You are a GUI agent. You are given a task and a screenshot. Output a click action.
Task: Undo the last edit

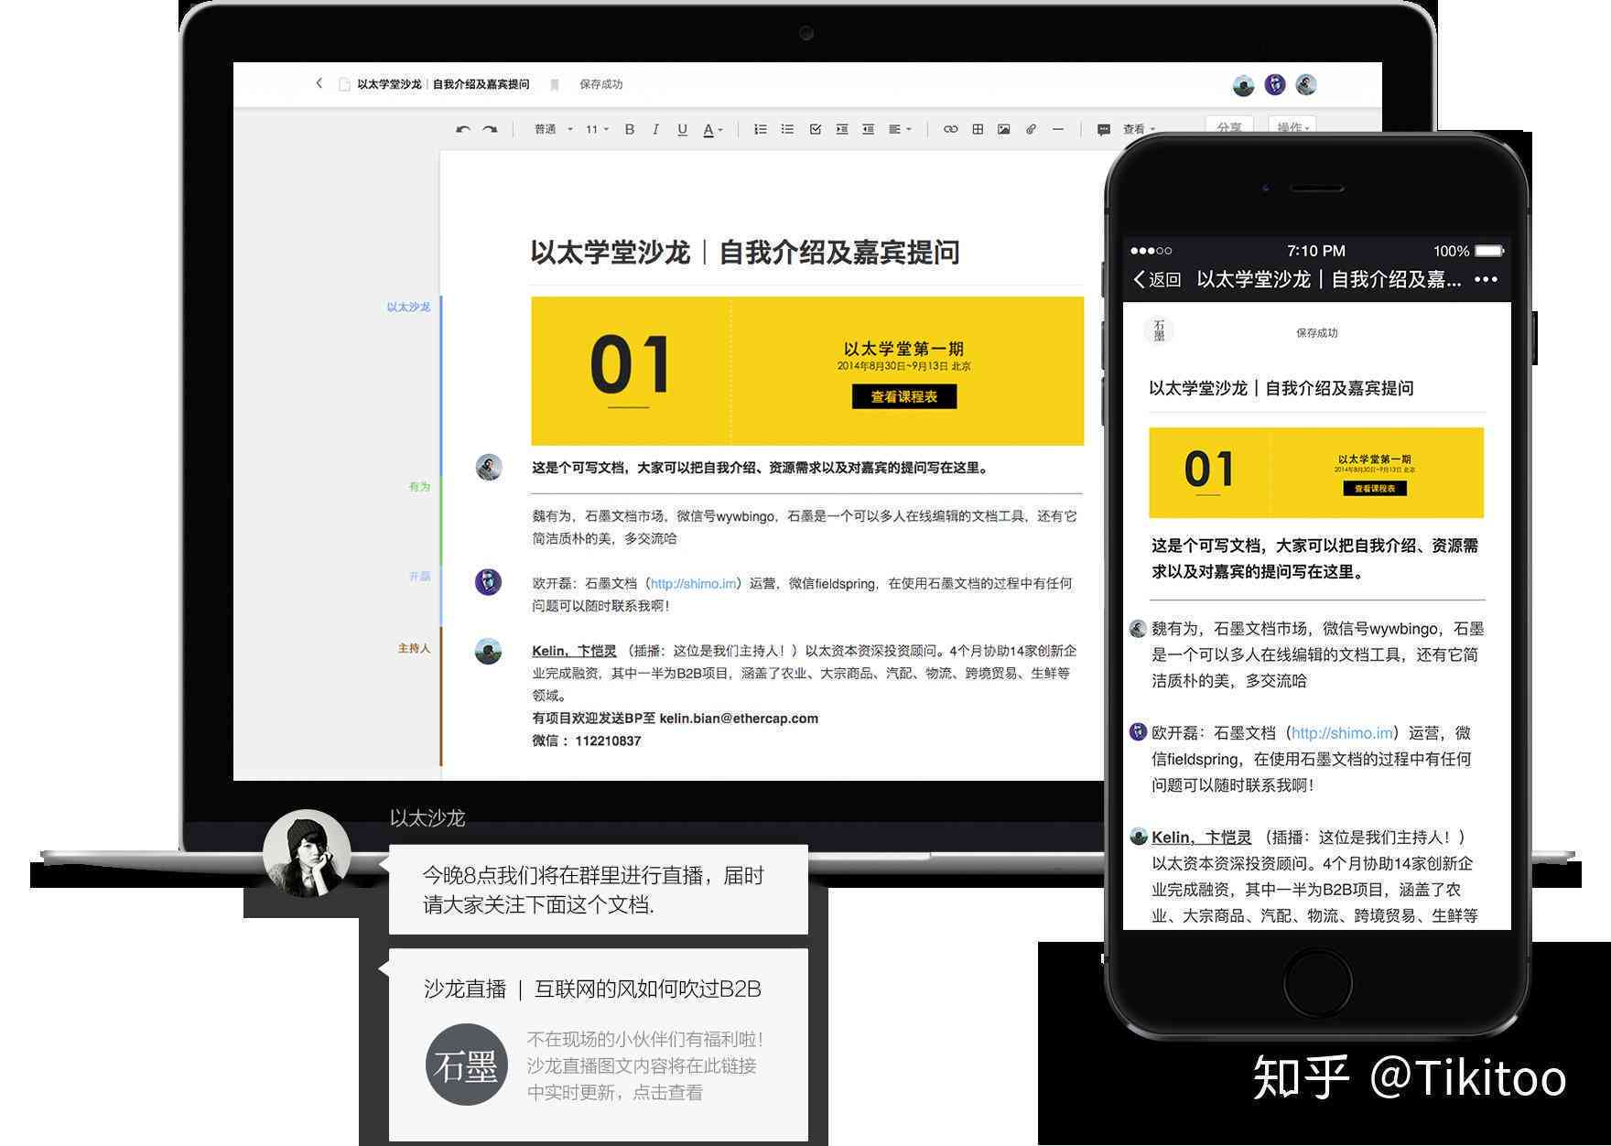pos(463,129)
